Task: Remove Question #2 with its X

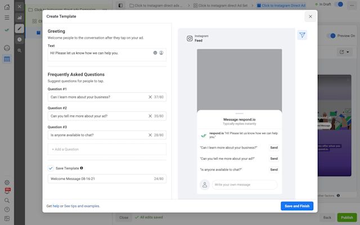Action: [150, 116]
